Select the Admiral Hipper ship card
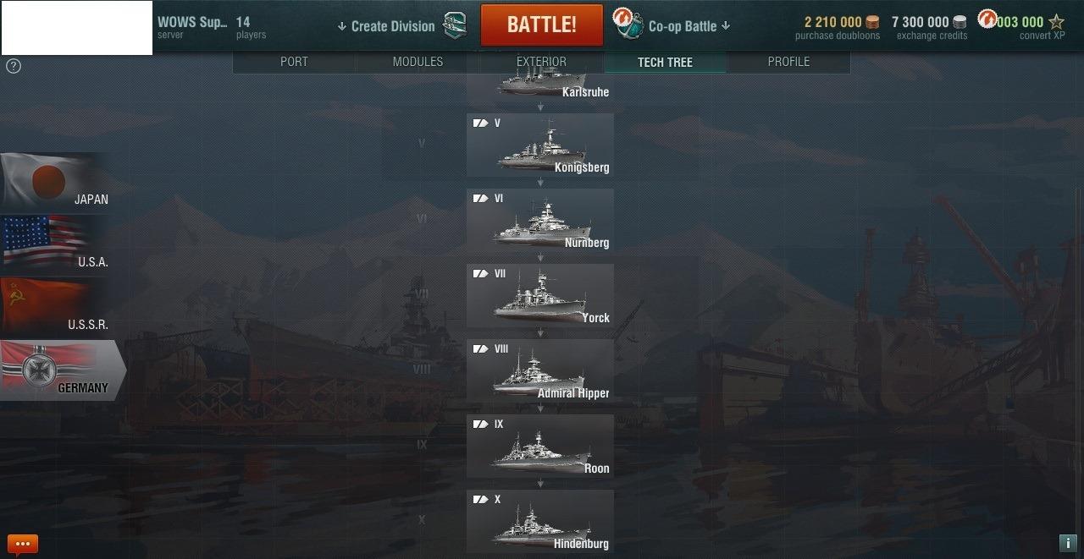This screenshot has height=559, width=1084. click(x=540, y=371)
